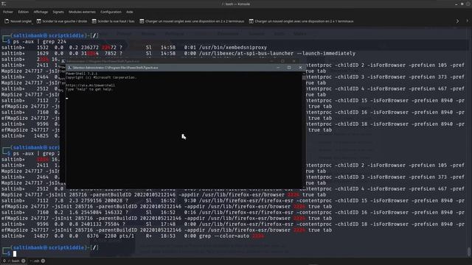
Task: Open the Configuration menu
Action: (111, 12)
